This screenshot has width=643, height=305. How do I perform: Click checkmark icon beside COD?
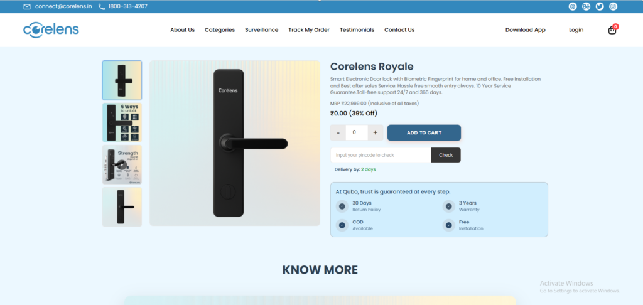click(x=342, y=225)
